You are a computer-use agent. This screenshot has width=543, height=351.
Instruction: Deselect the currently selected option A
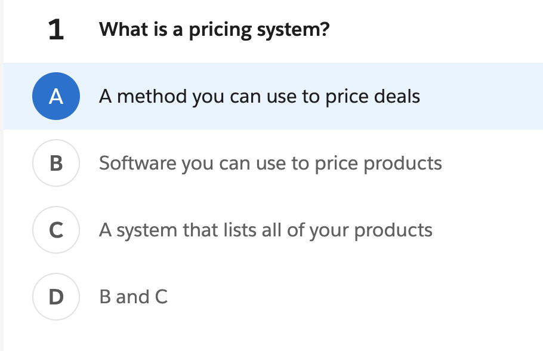click(55, 96)
